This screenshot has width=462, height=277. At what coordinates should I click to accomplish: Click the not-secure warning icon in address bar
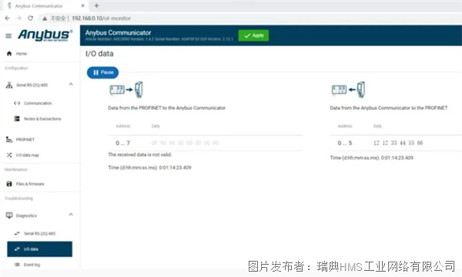[45, 18]
